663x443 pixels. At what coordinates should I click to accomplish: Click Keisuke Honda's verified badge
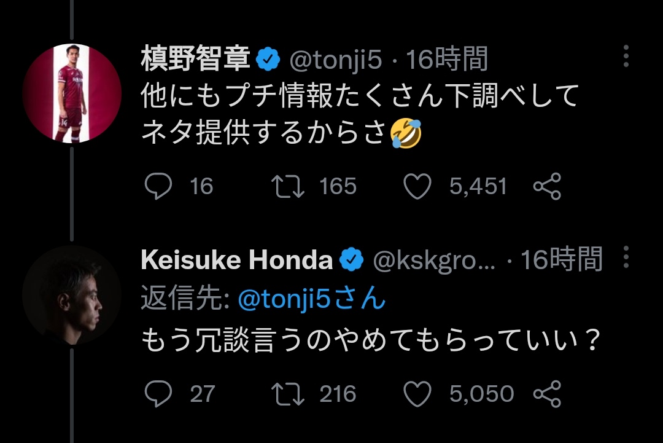[351, 261]
